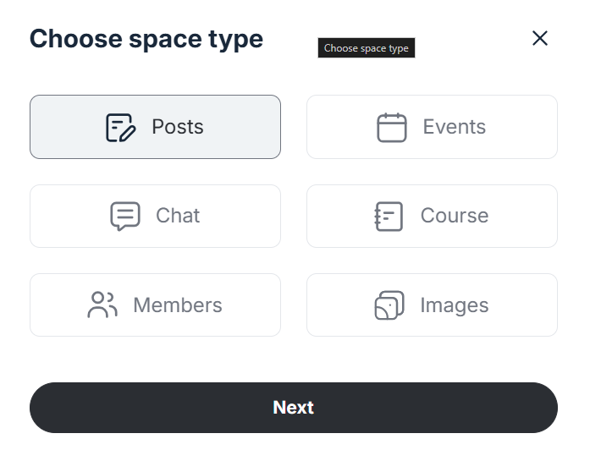Select the Course space type card
590x450 pixels.
tap(432, 216)
